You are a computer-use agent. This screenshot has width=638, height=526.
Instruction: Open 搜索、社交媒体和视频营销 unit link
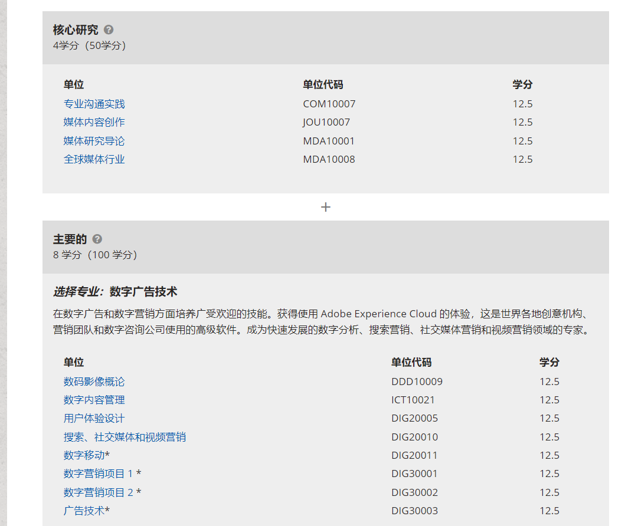click(x=125, y=437)
